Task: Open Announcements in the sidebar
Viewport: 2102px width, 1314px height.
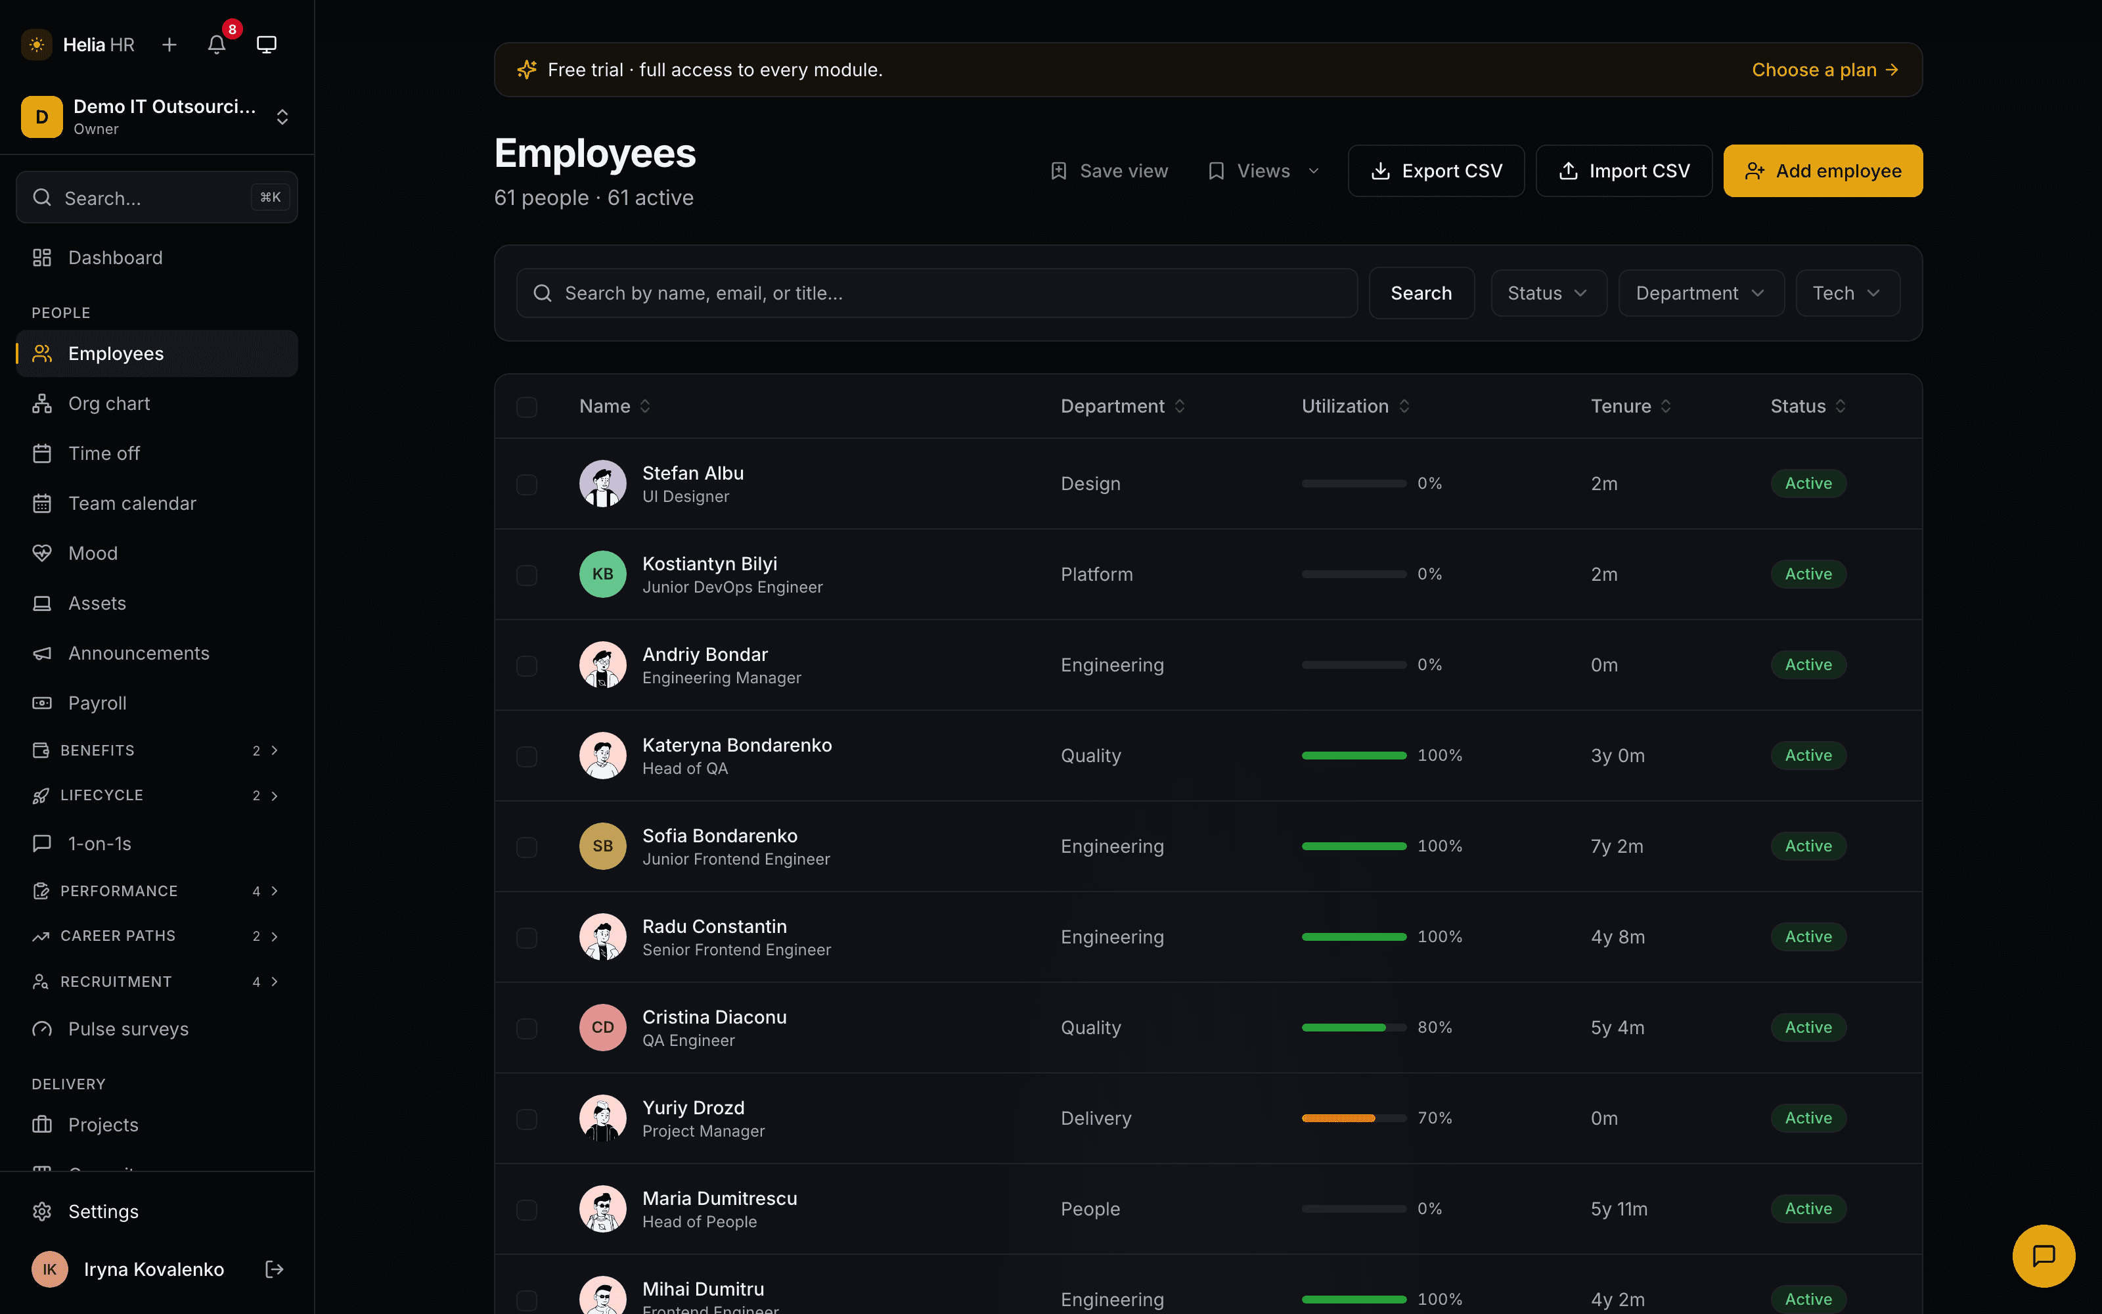Action: [157, 652]
